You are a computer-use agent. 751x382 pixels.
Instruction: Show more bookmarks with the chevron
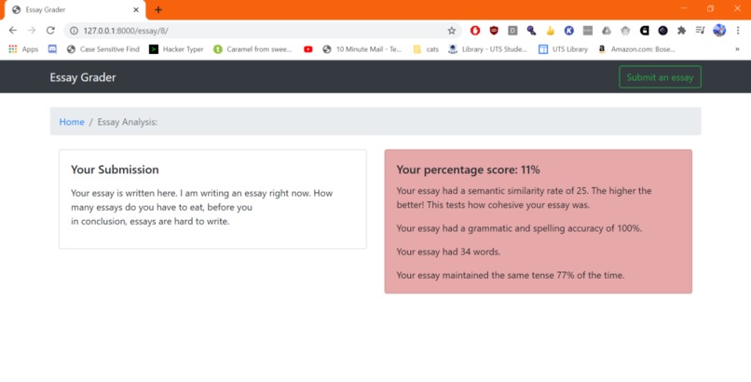(737, 49)
